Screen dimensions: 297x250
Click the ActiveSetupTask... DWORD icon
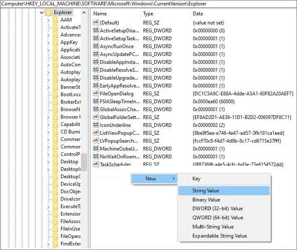(x=96, y=39)
